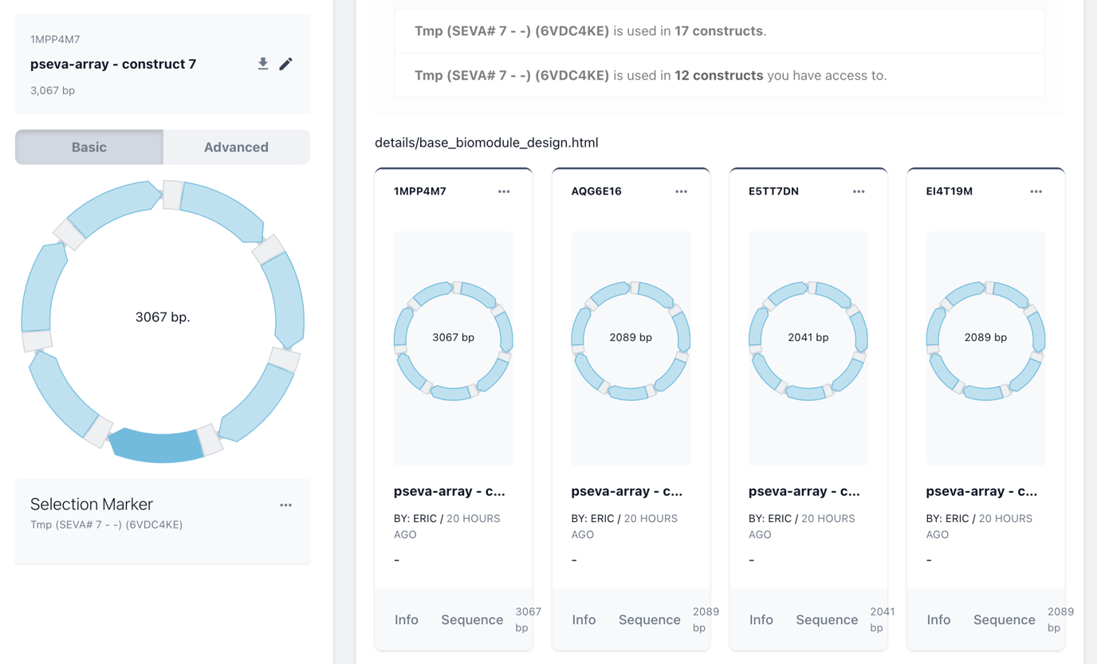Open the Selection Marker options menu
The height and width of the screenshot is (664, 1097).
coord(286,504)
